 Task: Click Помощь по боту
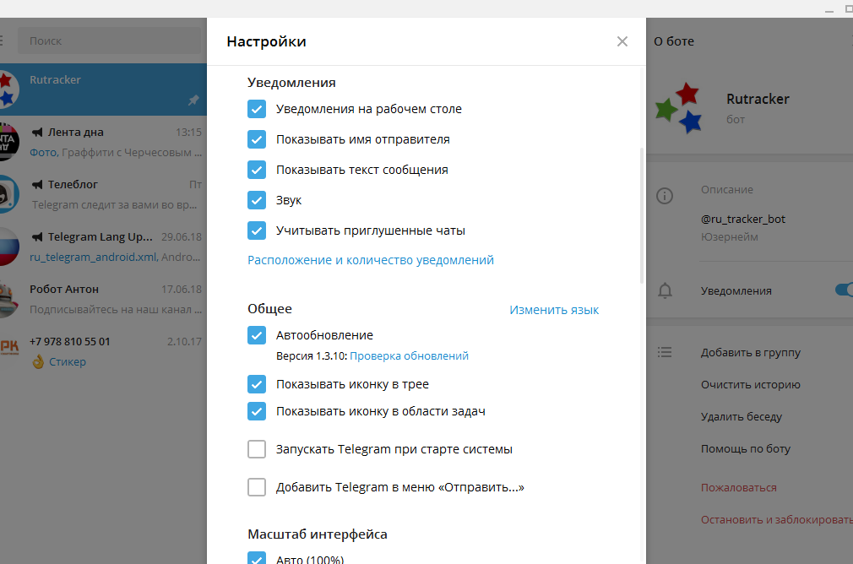[x=746, y=448]
